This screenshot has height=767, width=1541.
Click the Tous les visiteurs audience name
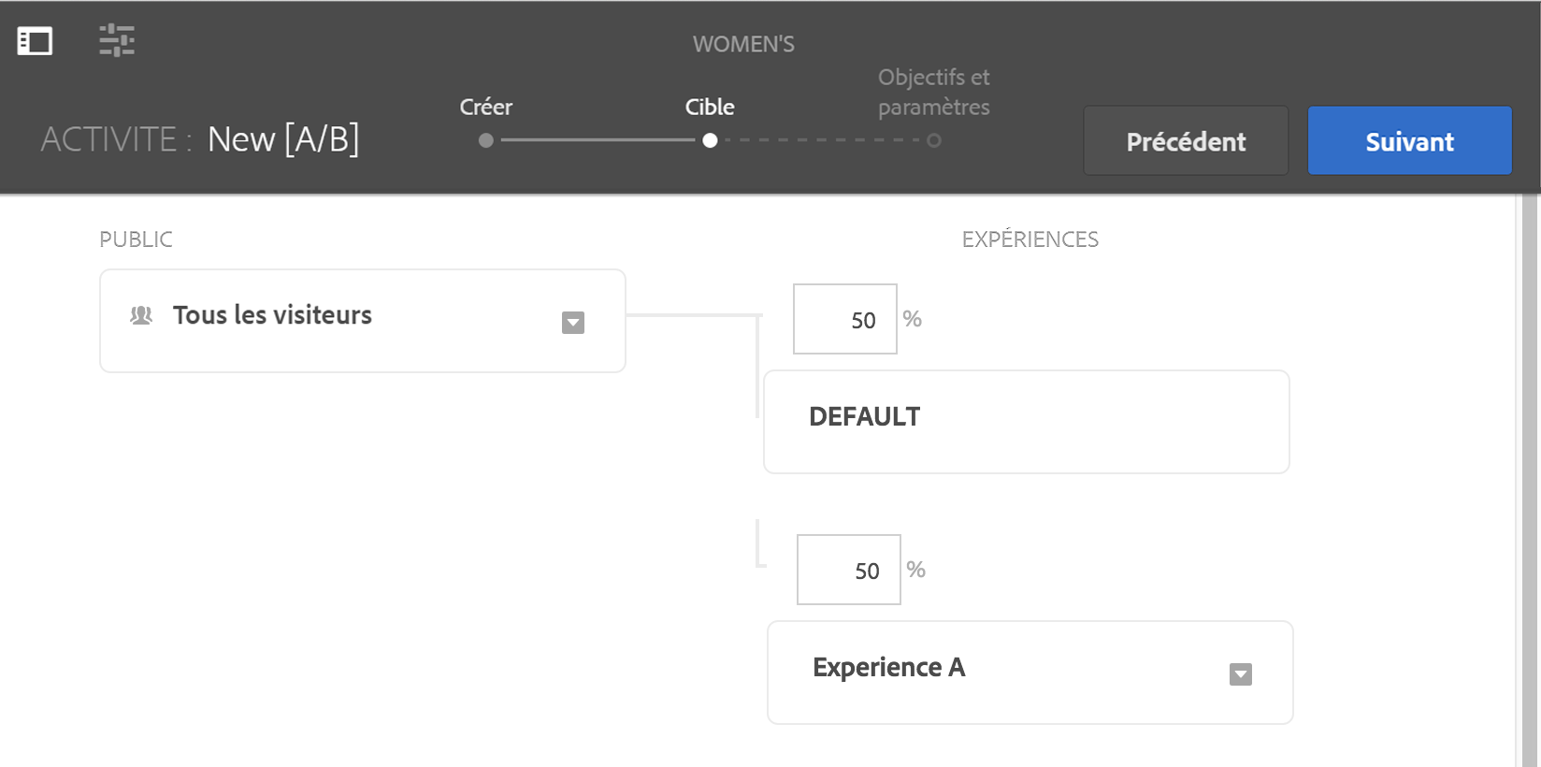click(x=272, y=315)
